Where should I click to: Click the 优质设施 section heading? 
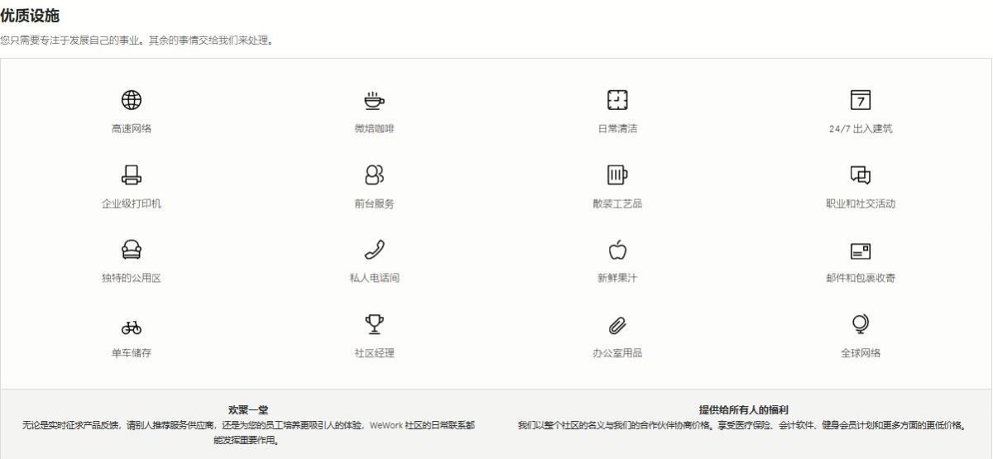(x=30, y=16)
